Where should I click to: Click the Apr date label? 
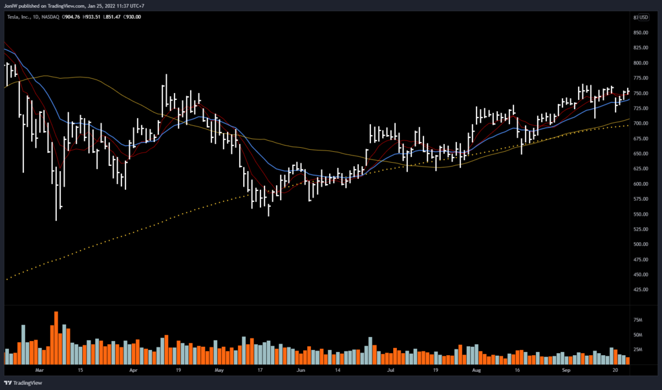[134, 371]
